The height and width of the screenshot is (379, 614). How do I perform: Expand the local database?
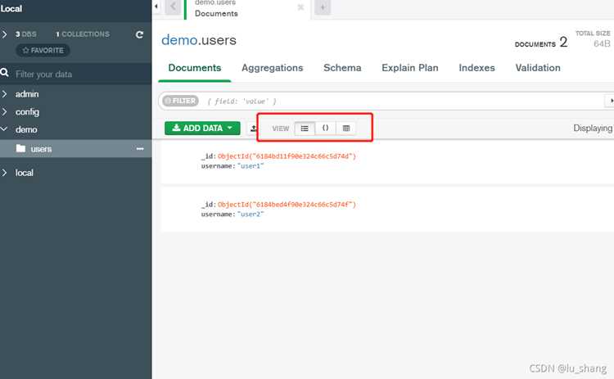pyautogui.click(x=4, y=173)
